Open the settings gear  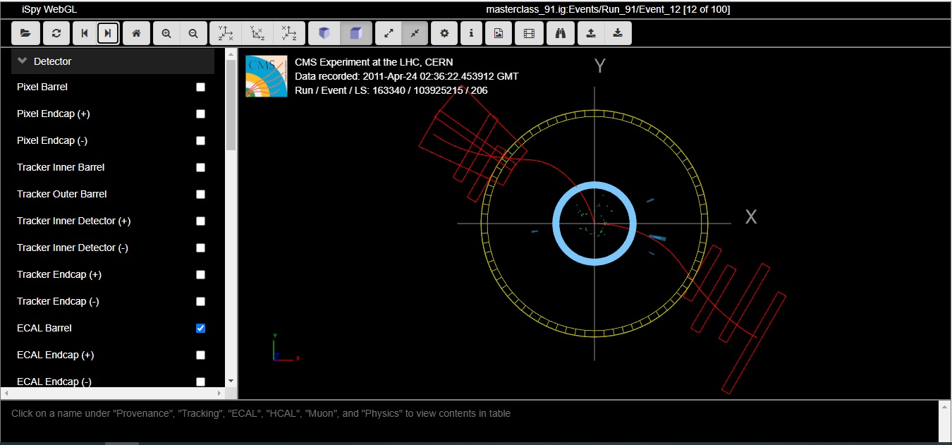[444, 33]
